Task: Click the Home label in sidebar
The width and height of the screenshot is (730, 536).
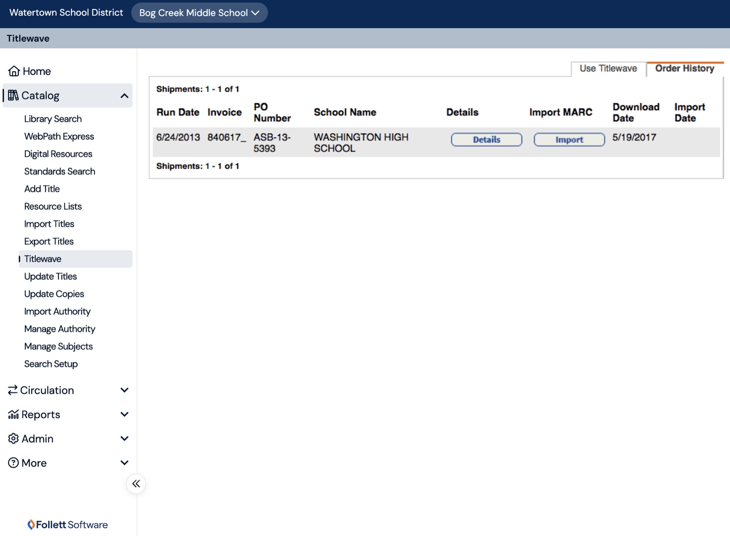Action: [x=37, y=71]
